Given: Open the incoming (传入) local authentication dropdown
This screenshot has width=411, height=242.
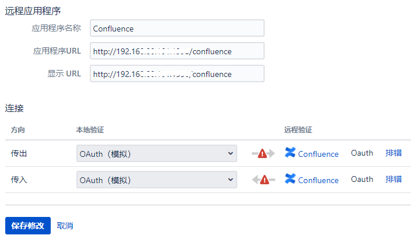Looking at the screenshot, I should click(156, 180).
